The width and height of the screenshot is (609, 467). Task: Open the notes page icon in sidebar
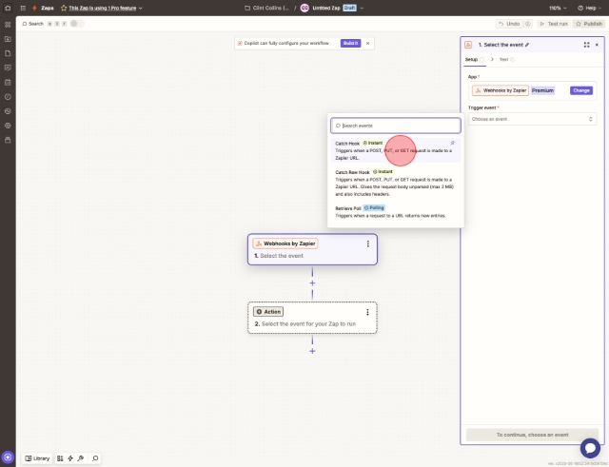pos(8,53)
